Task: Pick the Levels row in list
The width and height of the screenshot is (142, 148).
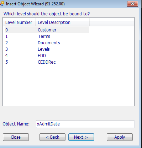Action: point(47,49)
